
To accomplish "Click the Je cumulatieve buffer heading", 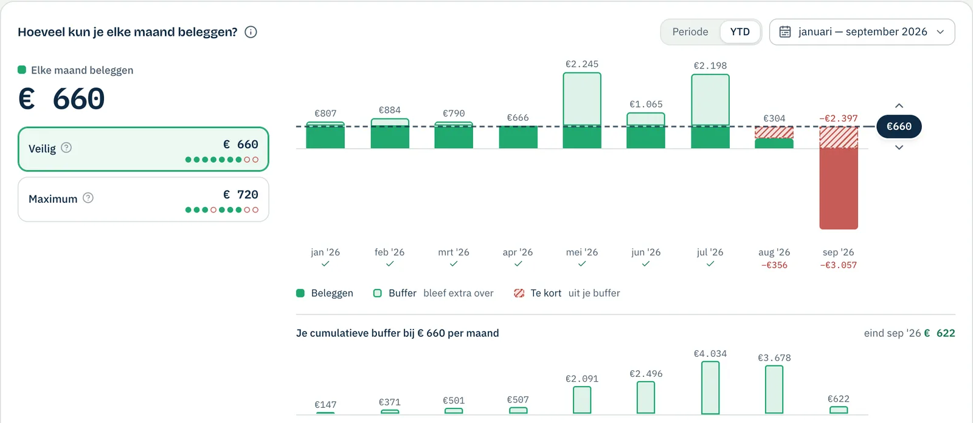I will coord(398,333).
